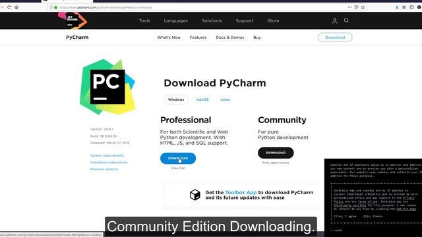Click the Free trial caption
The image size is (422, 237).
(x=178, y=169)
